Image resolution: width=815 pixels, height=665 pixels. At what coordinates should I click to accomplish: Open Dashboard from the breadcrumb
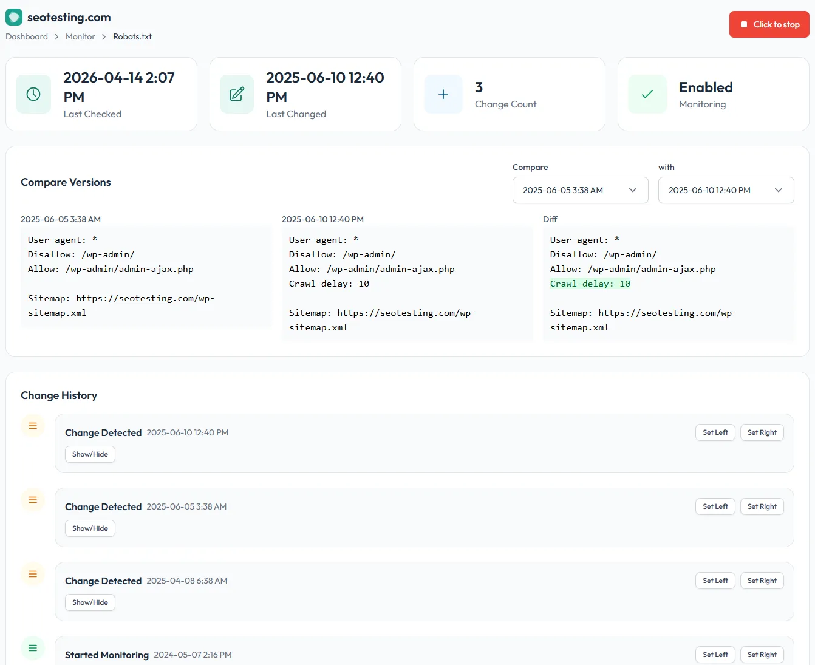26,36
